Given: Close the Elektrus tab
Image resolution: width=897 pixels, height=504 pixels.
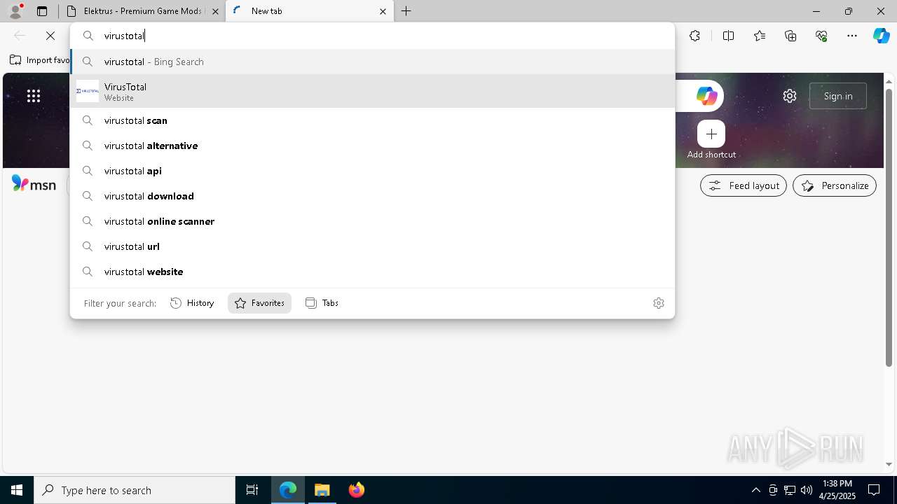Looking at the screenshot, I should point(215,11).
